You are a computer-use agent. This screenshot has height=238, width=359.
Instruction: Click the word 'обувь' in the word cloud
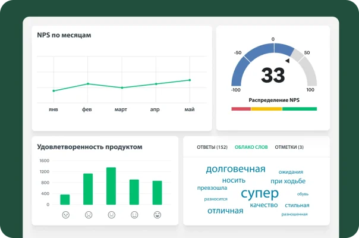[303, 194]
